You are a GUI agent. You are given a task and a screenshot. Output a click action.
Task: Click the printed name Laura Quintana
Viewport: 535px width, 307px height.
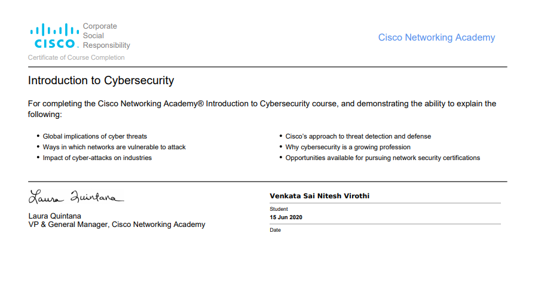pyautogui.click(x=54, y=216)
